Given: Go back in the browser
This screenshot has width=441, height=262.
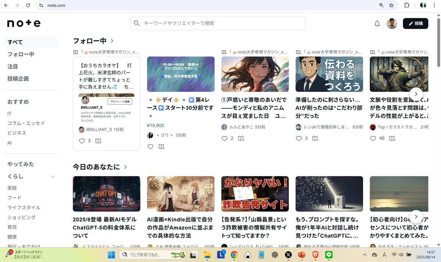Looking at the screenshot, I should point(6,6).
